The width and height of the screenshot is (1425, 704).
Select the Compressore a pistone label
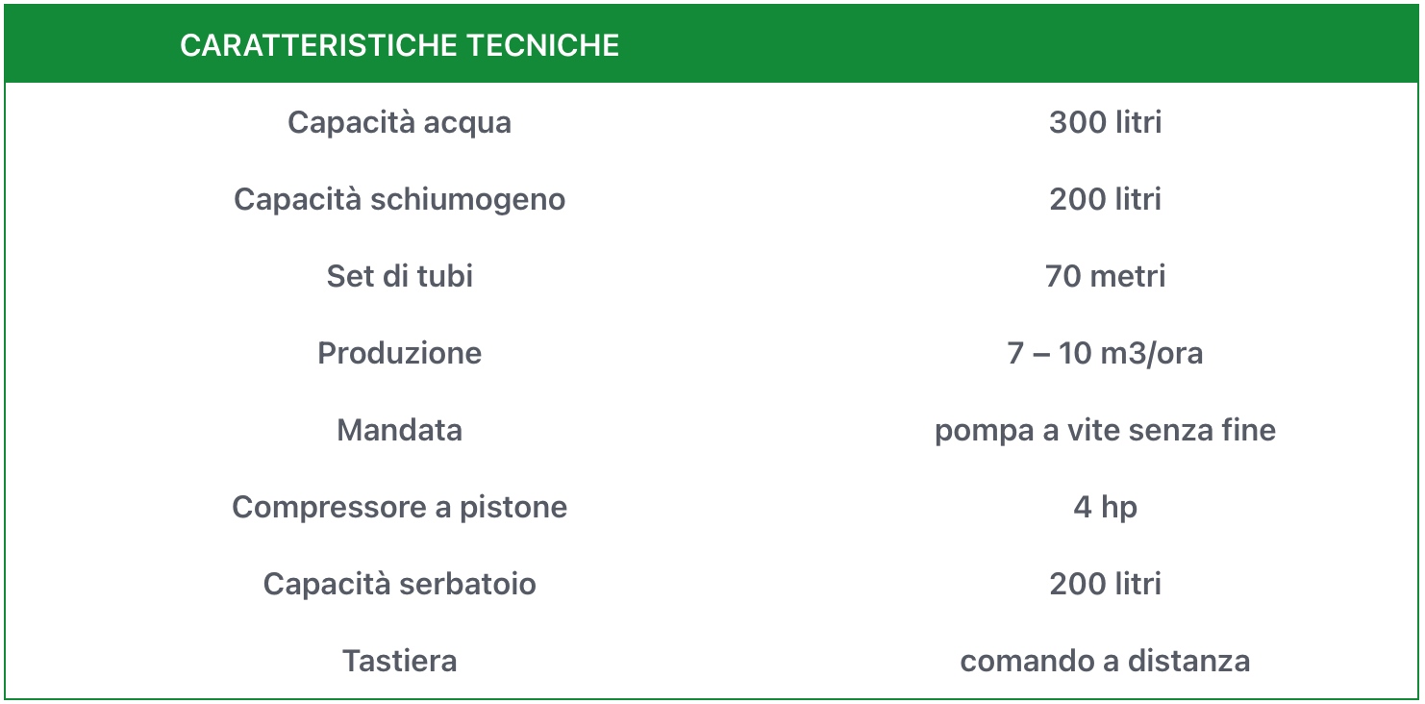click(x=399, y=507)
